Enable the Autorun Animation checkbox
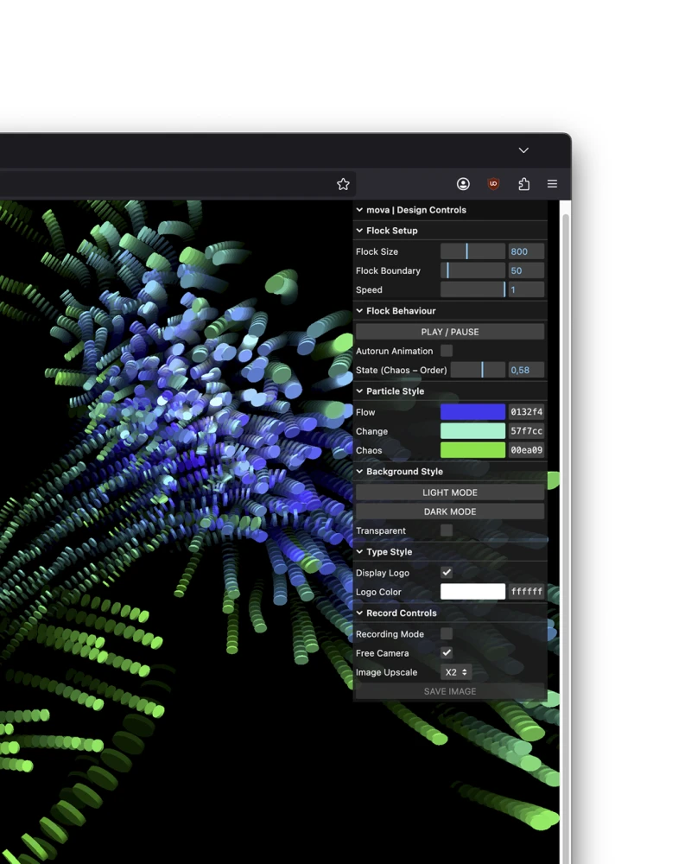The height and width of the screenshot is (864, 691). 447,351
